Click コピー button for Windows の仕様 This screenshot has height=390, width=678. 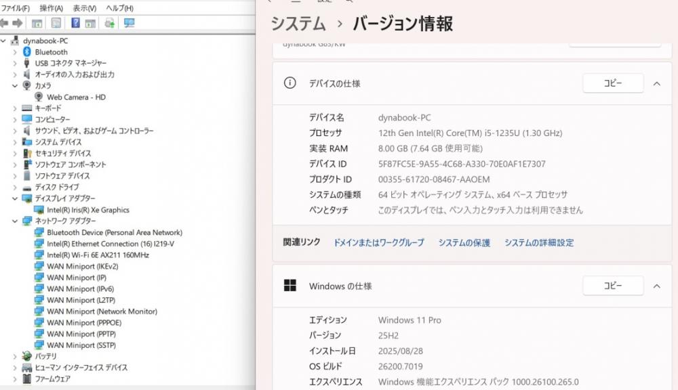click(x=613, y=286)
